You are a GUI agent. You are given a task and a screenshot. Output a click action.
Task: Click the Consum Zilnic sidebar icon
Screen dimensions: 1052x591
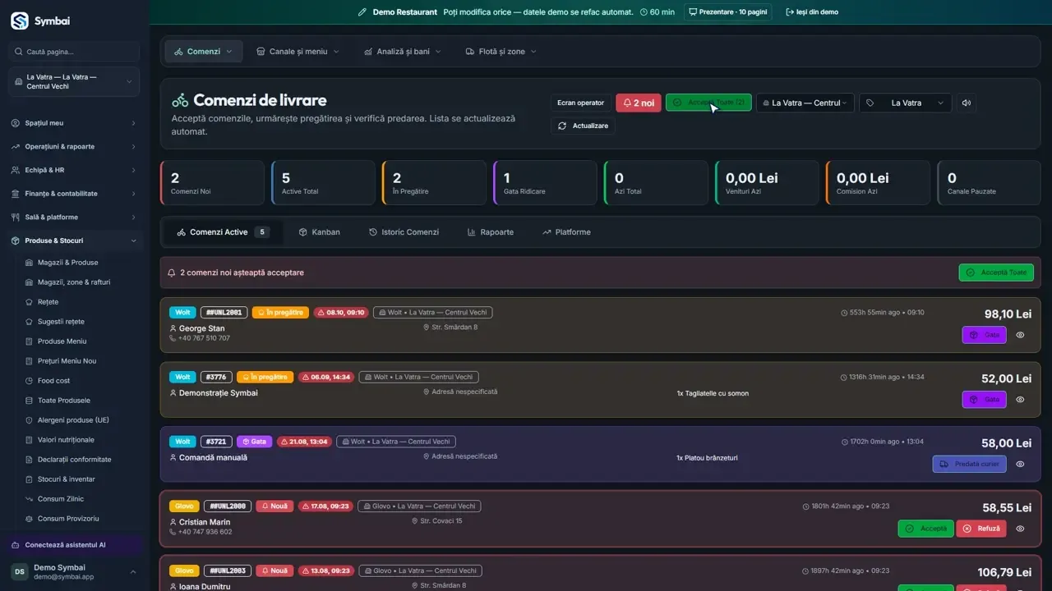[30, 499]
